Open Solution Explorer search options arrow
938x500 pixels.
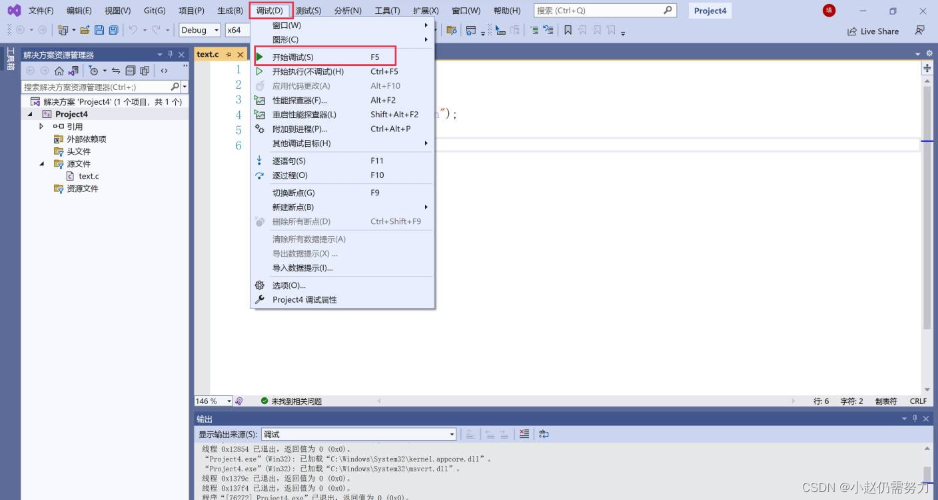tap(185, 87)
